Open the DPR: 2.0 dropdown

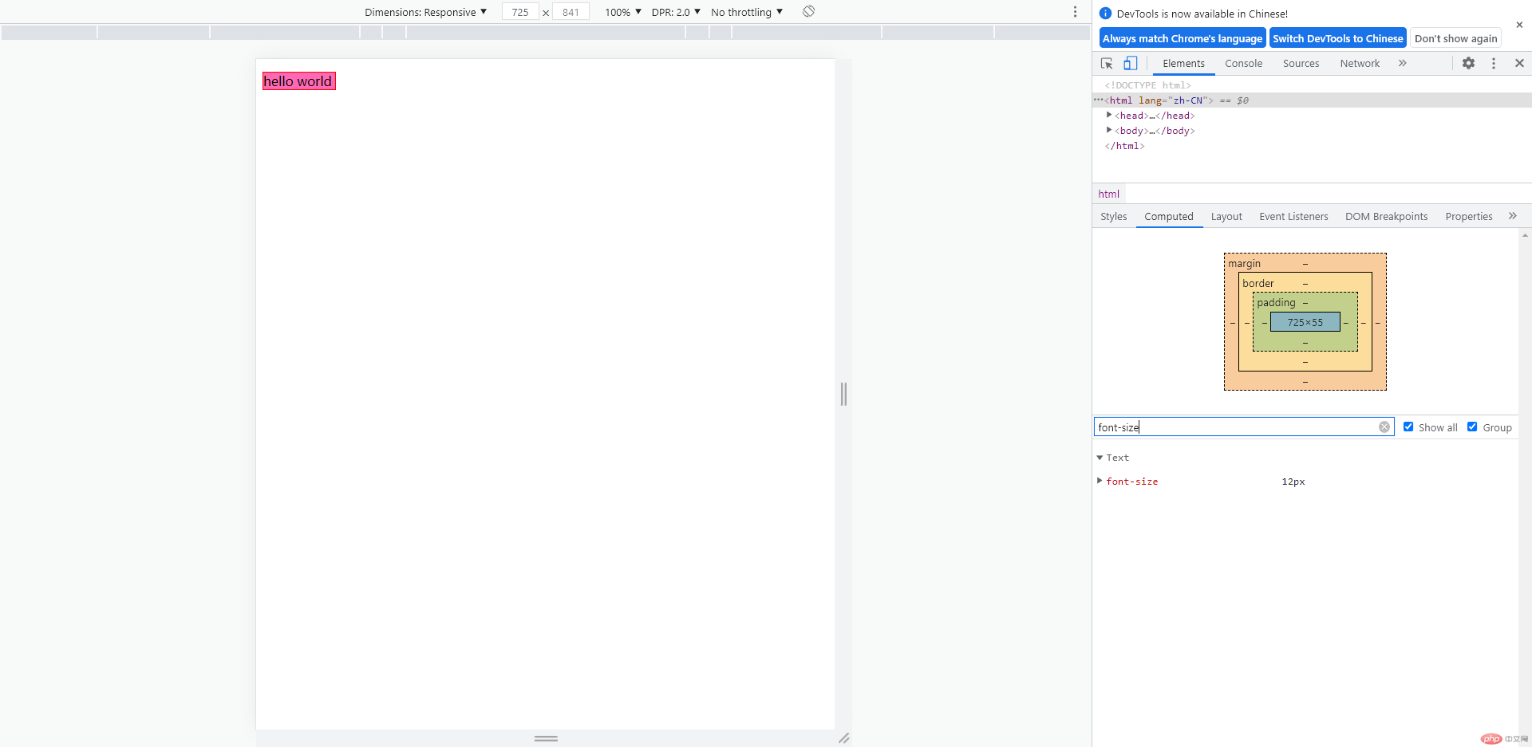676,12
